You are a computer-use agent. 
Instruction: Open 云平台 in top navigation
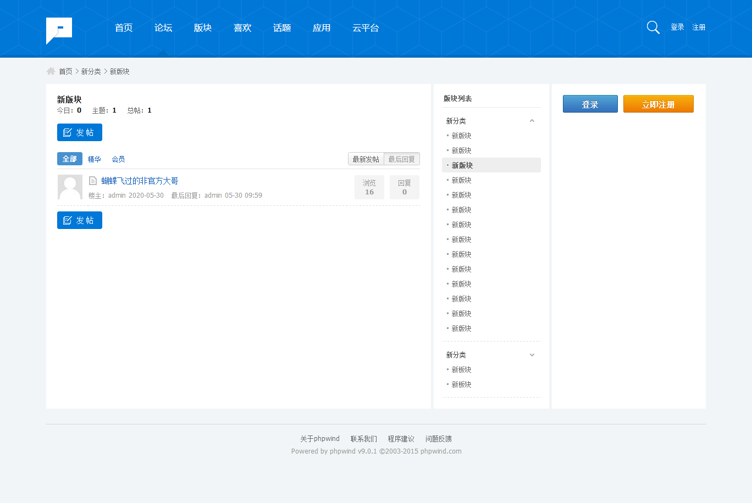pyautogui.click(x=366, y=28)
